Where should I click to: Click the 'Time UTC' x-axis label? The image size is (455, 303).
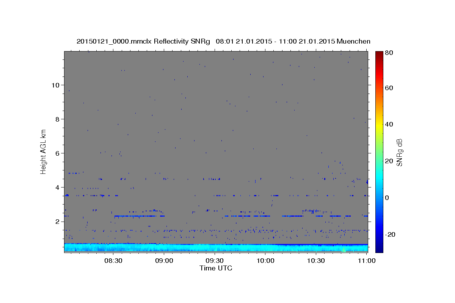coord(216,268)
